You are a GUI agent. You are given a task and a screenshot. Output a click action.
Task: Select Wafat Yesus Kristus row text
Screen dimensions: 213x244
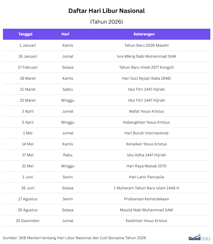146,111
